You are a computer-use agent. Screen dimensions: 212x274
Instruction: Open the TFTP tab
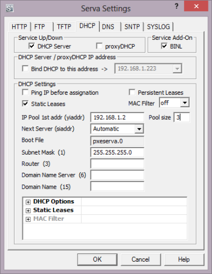[64, 26]
